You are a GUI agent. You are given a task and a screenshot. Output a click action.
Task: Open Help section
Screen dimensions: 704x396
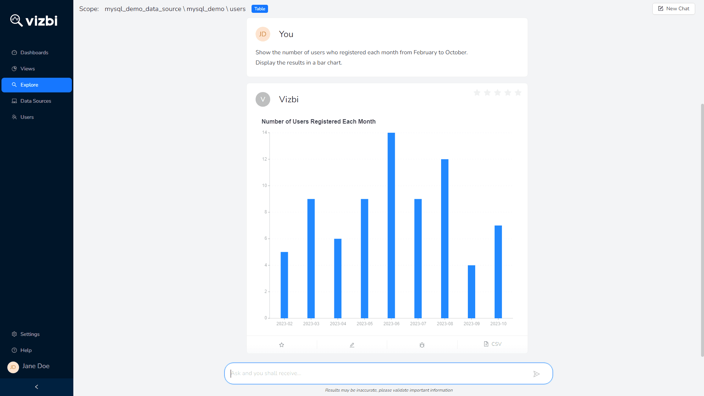point(25,350)
